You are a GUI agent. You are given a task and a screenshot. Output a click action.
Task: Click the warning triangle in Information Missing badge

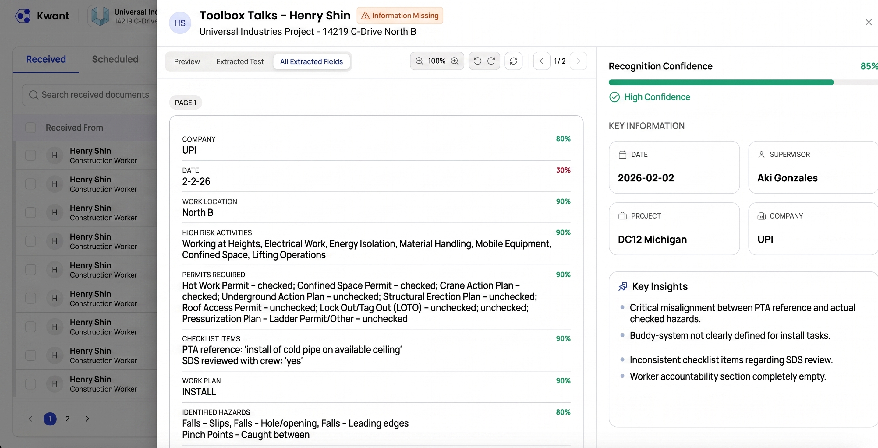(x=365, y=16)
